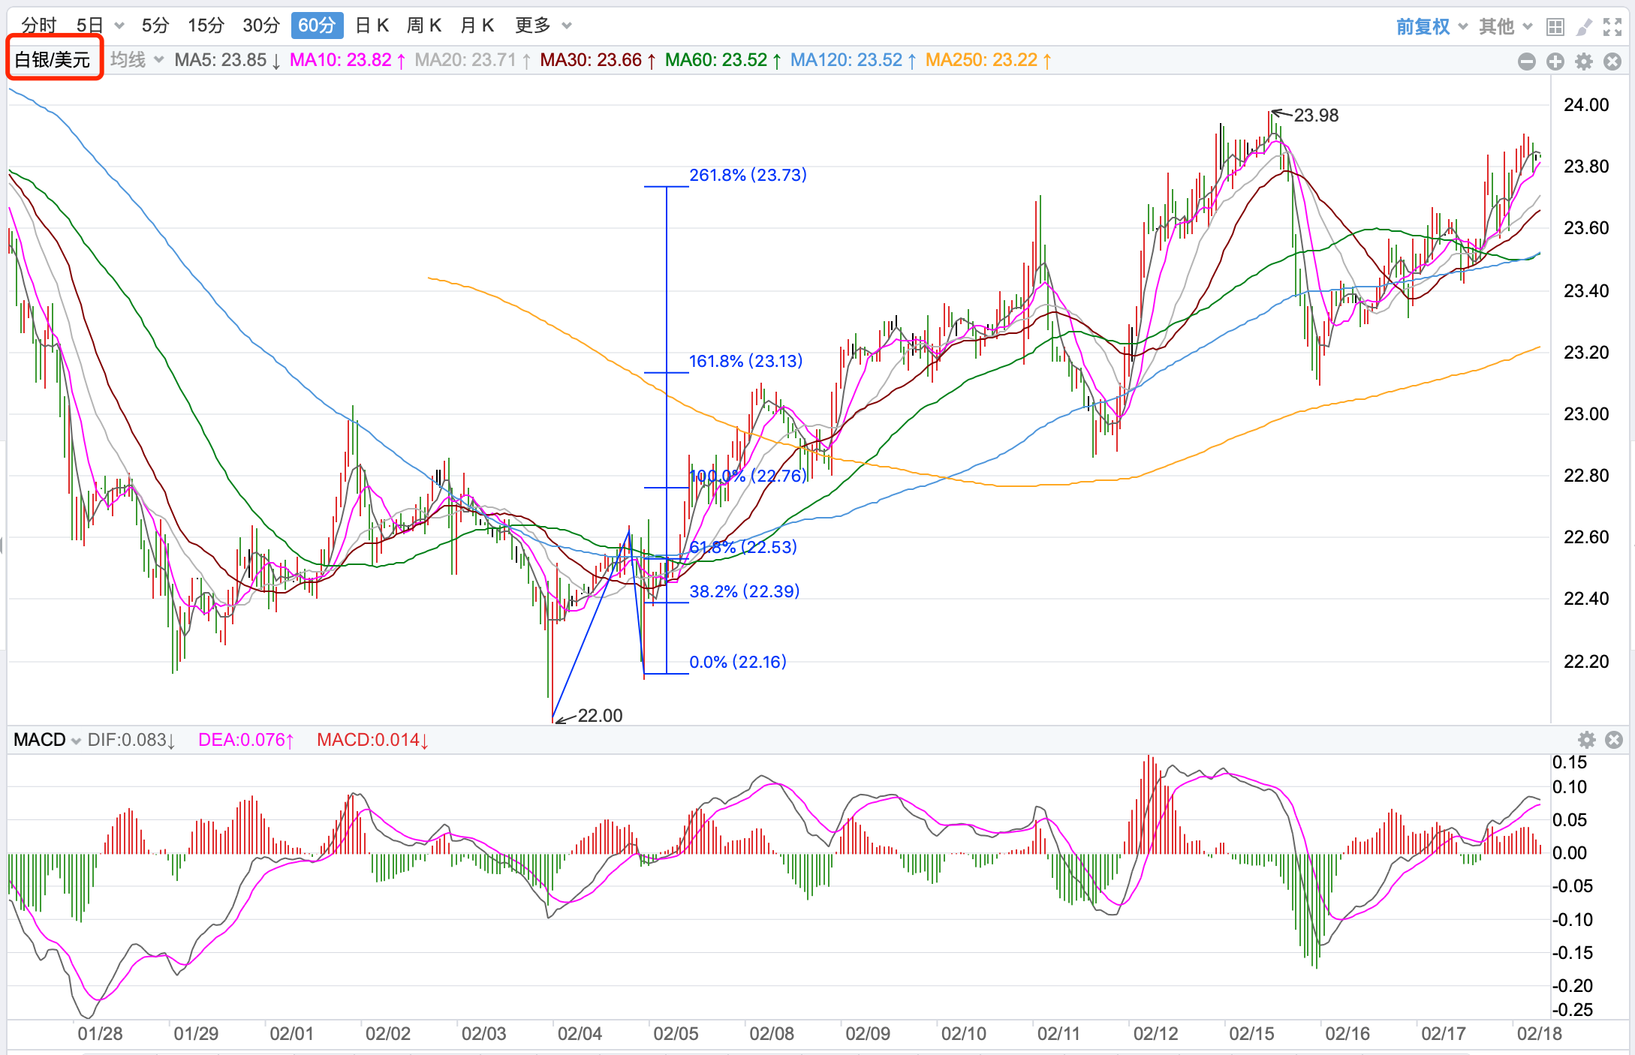Open the 均线 indicator type dropdown
The width and height of the screenshot is (1635, 1055).
tap(137, 60)
